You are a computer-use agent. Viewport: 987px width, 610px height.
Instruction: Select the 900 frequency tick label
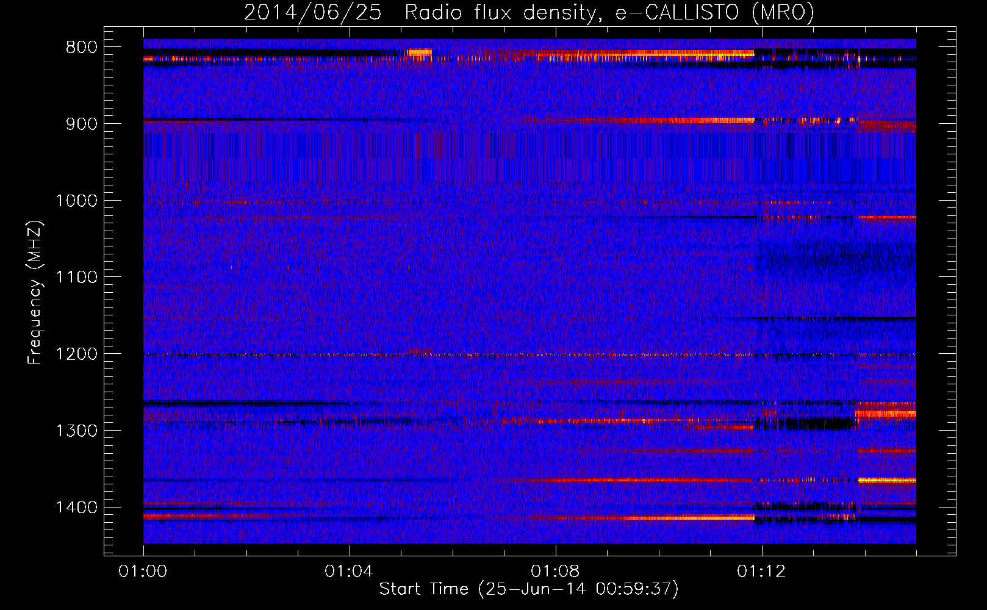click(x=81, y=124)
